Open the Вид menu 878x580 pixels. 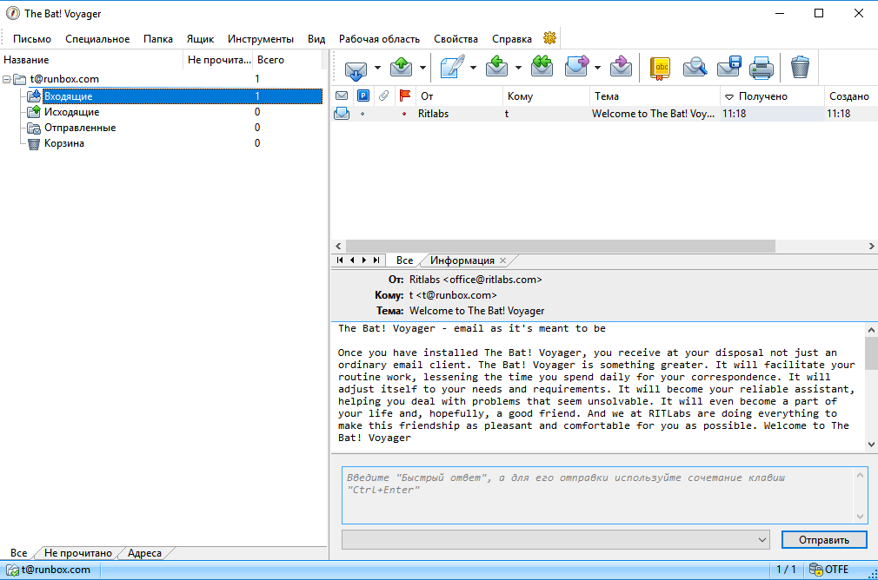316,38
